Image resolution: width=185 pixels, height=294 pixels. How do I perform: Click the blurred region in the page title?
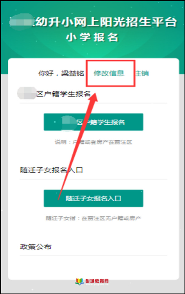coord(21,22)
